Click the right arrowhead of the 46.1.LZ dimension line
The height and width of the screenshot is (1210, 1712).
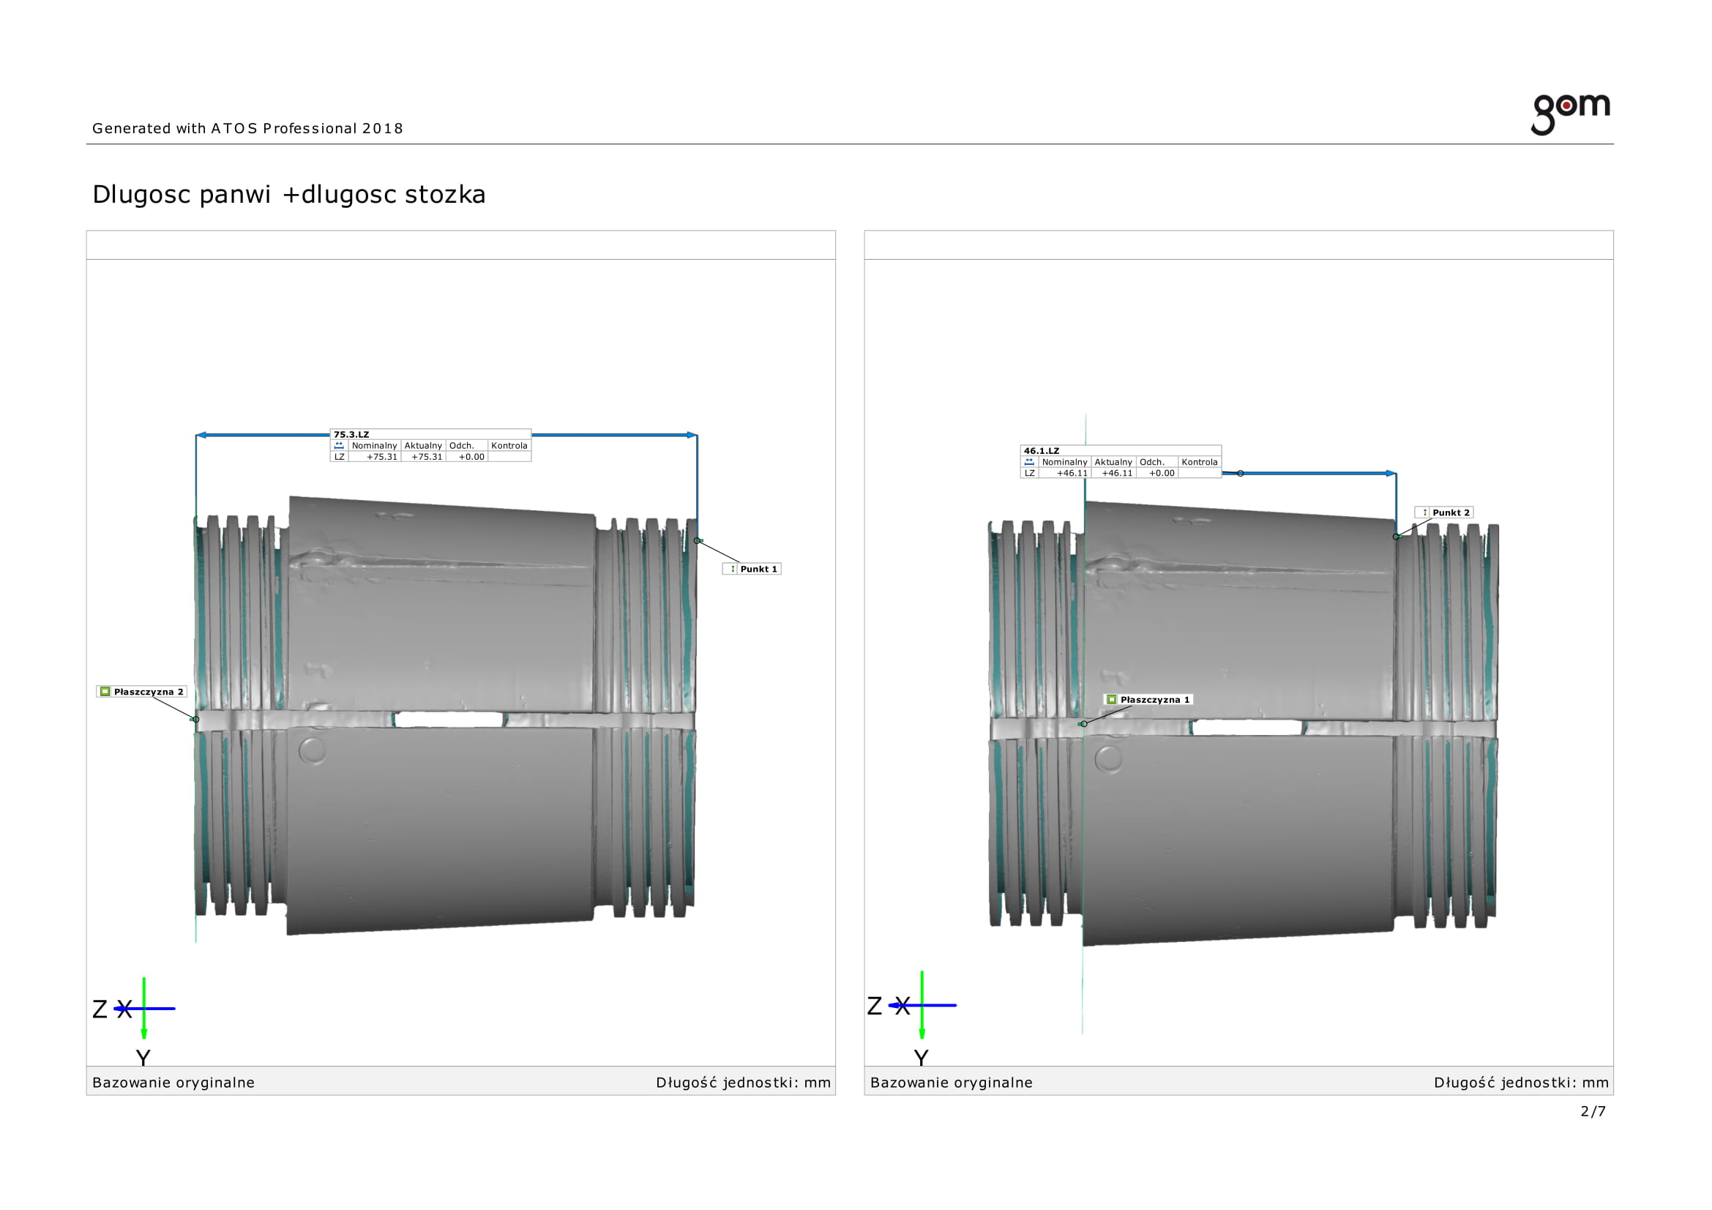(1391, 474)
